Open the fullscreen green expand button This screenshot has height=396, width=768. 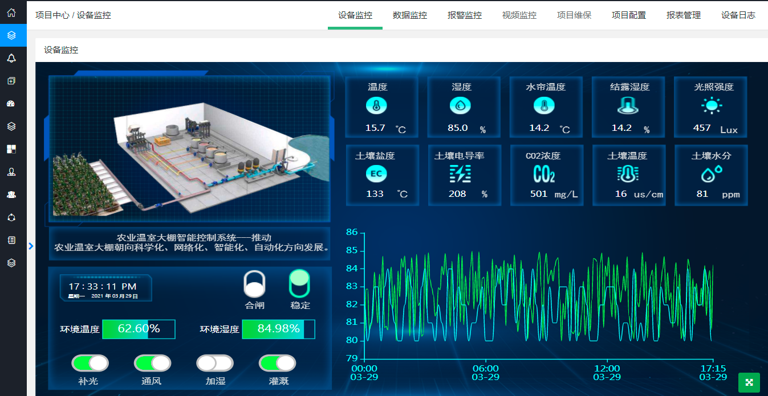pos(749,382)
